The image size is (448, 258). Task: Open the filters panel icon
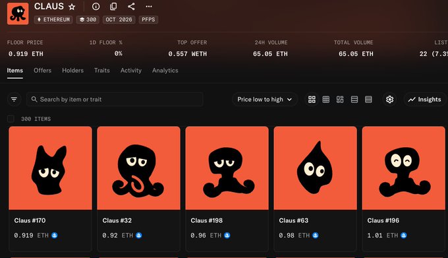[14, 99]
